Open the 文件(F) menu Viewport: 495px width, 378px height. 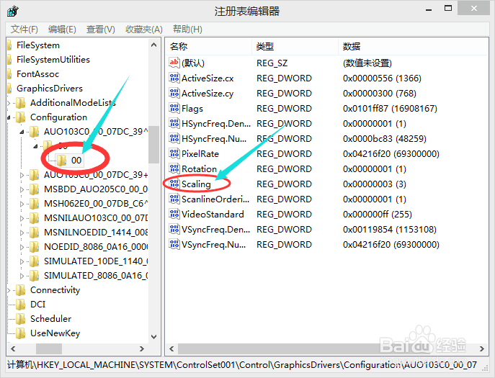click(x=24, y=30)
